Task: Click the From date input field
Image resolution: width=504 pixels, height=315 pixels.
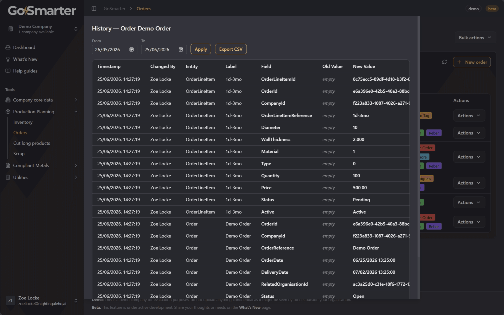Action: click(114, 49)
